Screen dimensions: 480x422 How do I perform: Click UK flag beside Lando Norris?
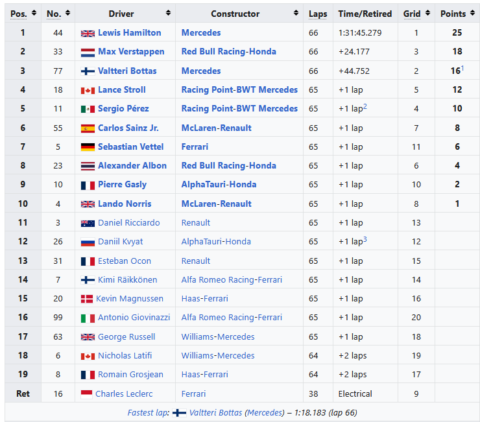(88, 204)
